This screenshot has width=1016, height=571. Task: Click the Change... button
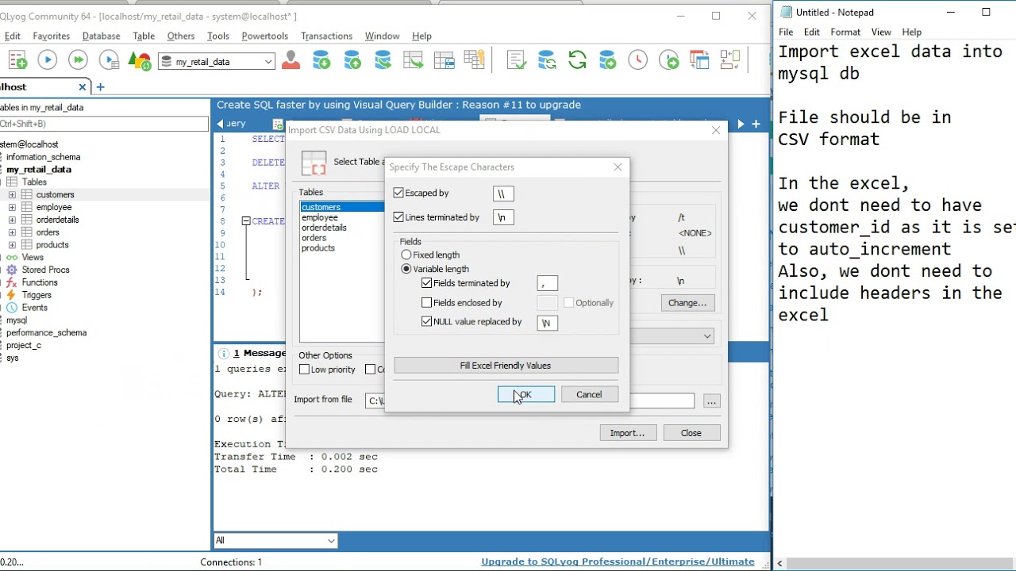687,303
